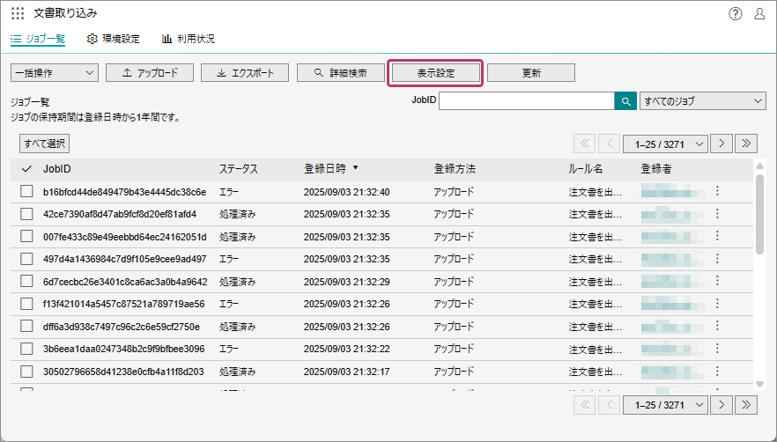Check the box for job 6d7cecbc26e3401c8ca6ac3a0b4a9642
The height and width of the screenshot is (442, 777).
click(26, 281)
